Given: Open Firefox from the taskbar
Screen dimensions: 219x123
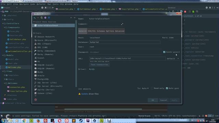Looking at the screenshot, I should click(38, 121).
